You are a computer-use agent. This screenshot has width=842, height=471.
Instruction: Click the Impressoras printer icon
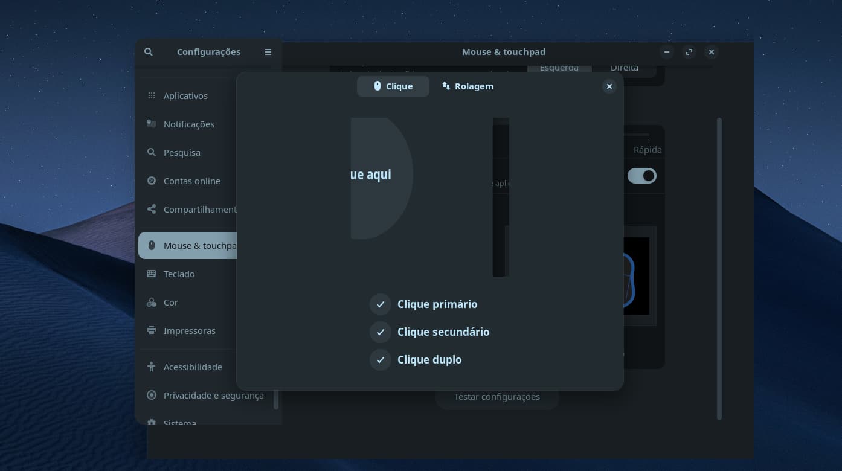point(152,330)
